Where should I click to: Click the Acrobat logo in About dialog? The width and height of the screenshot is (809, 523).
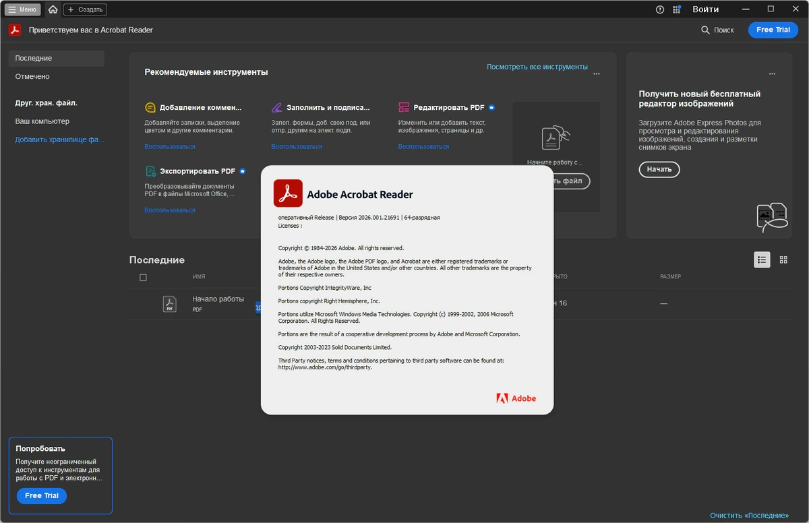(x=288, y=193)
